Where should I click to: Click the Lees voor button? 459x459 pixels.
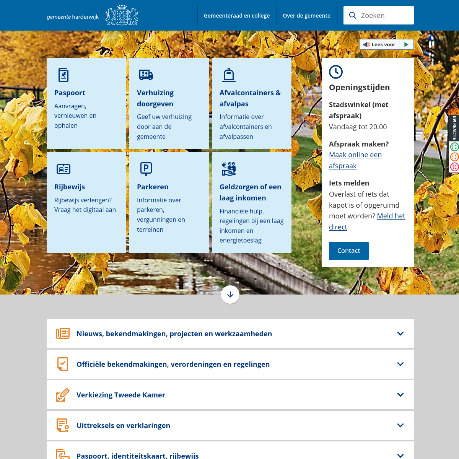coord(379,44)
